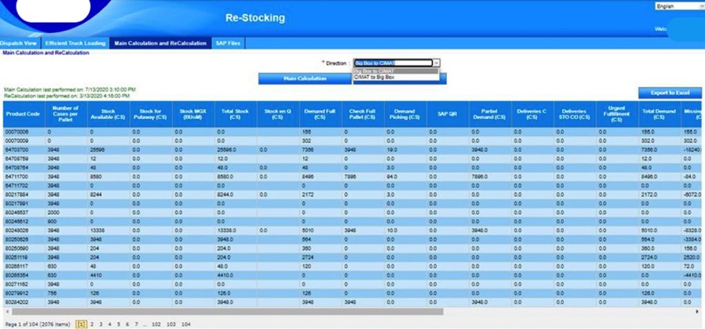Sort by Total Demand (CS) header

[x=659, y=114]
